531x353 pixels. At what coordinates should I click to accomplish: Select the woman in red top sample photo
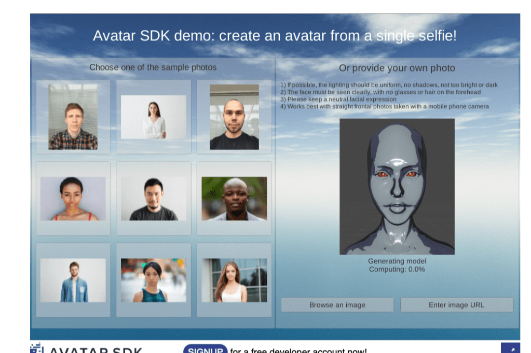pyautogui.click(x=73, y=199)
